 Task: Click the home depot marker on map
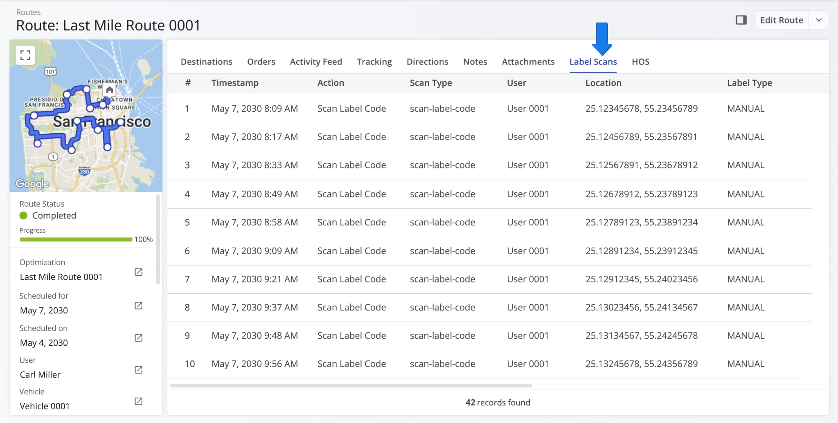point(109,90)
